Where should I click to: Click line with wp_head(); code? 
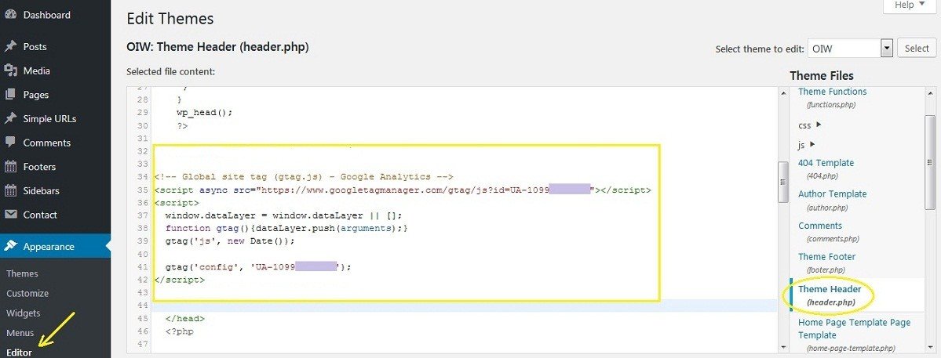[x=204, y=113]
